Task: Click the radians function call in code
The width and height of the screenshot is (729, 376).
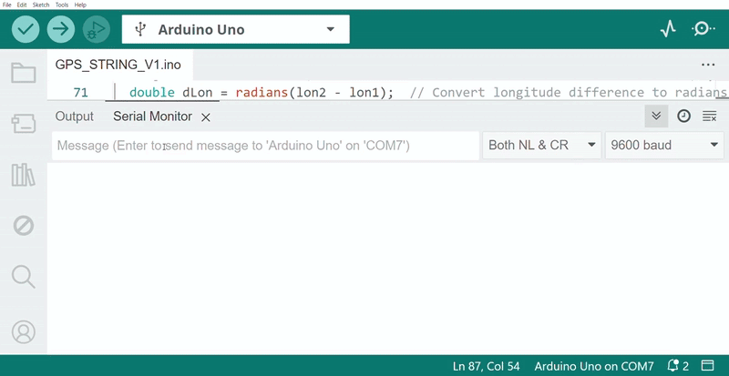Action: point(262,92)
